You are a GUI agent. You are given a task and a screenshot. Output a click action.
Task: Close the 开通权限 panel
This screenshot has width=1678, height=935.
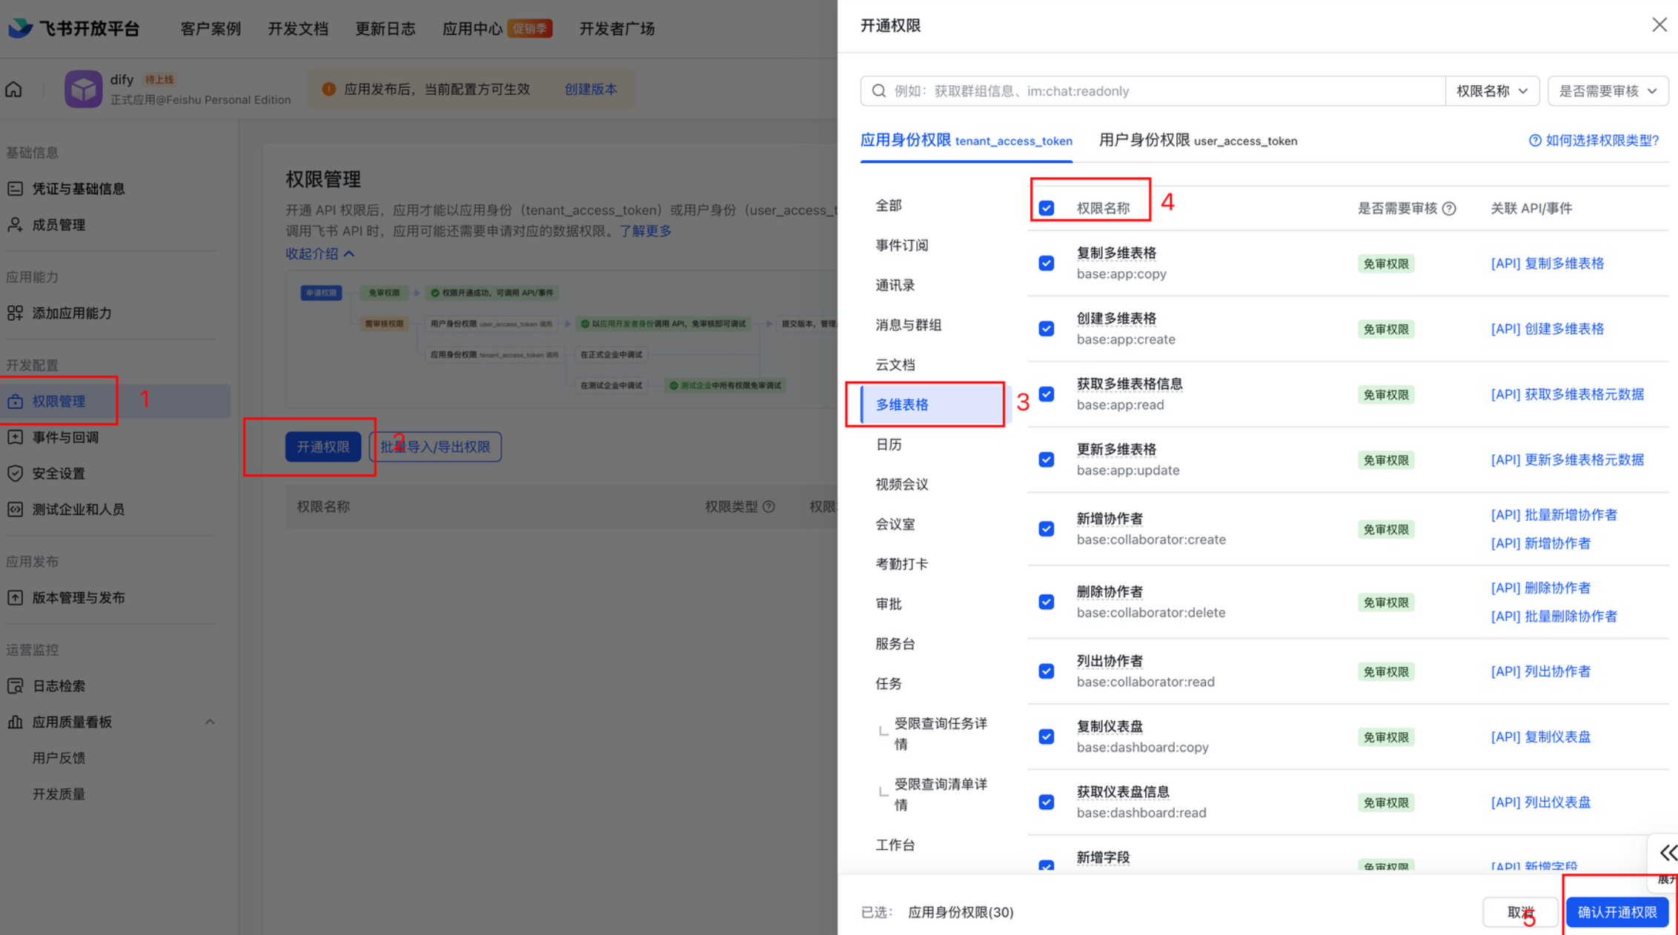(x=1659, y=25)
